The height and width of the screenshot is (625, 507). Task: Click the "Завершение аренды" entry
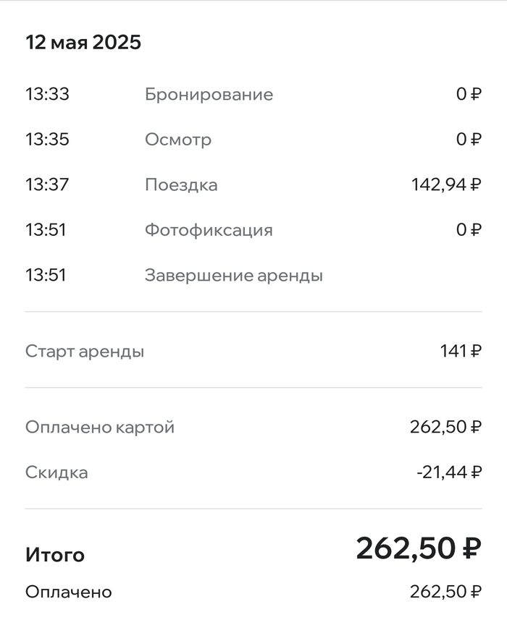[233, 276]
